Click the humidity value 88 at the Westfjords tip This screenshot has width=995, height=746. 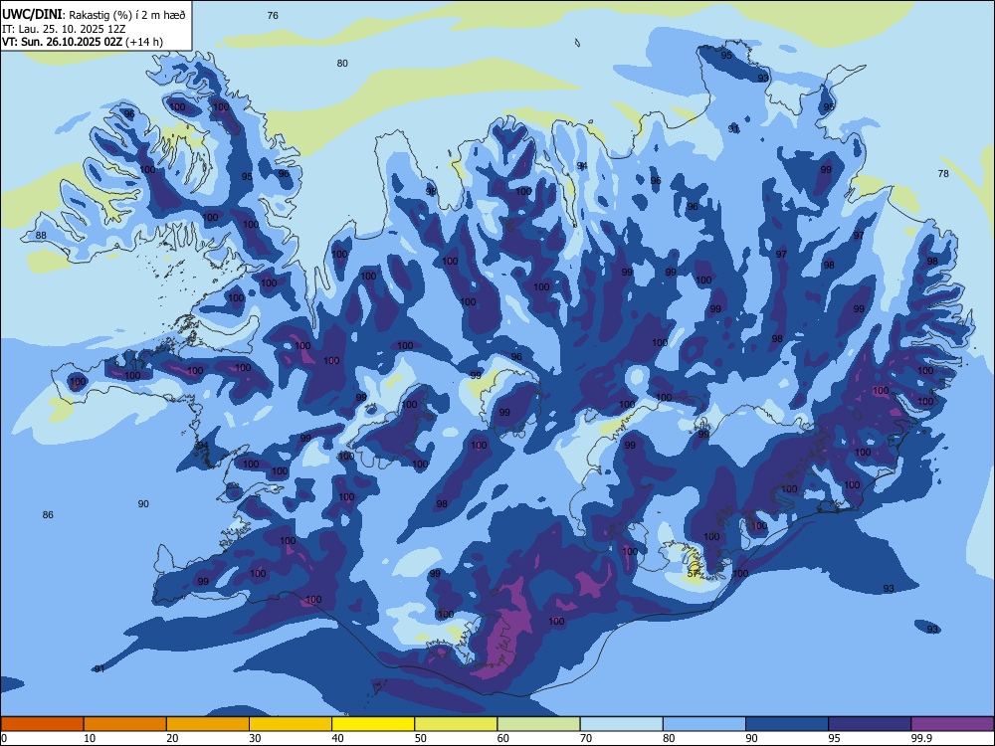[41, 235]
